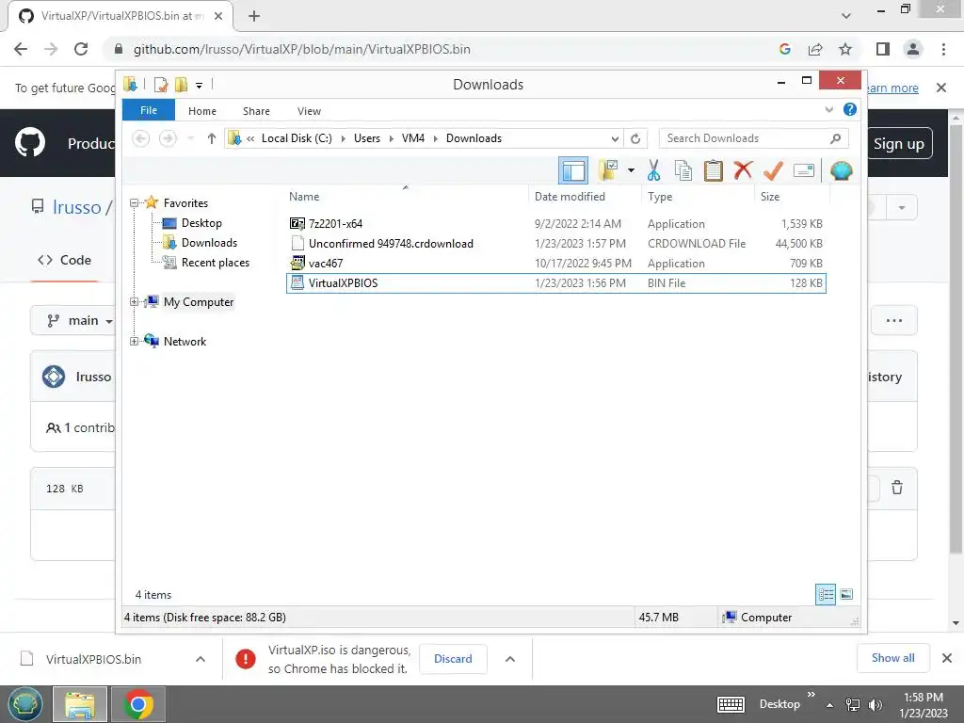Click the orange checkmark Properties icon
Screen dimensions: 964x723
pos(773,170)
